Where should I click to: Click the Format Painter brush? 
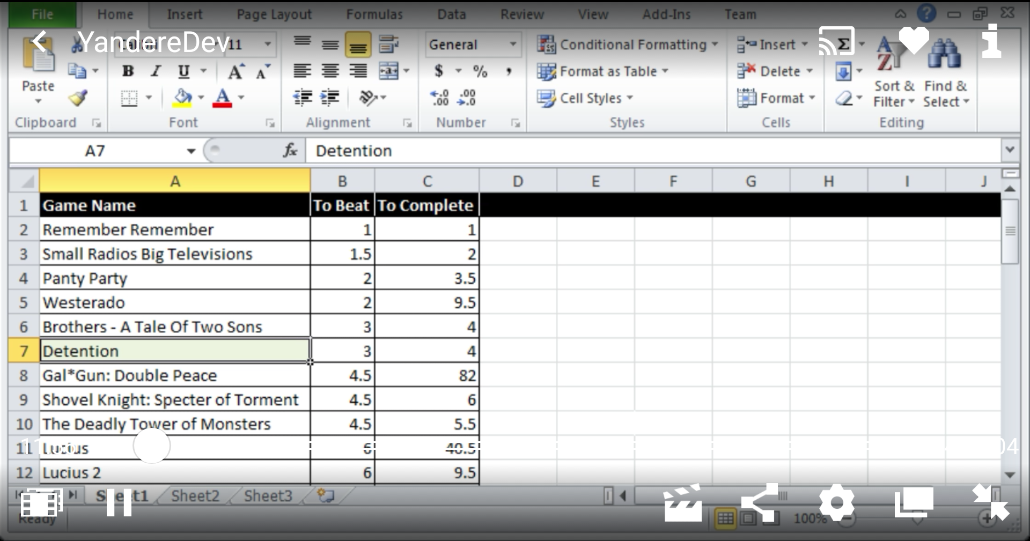pos(78,98)
